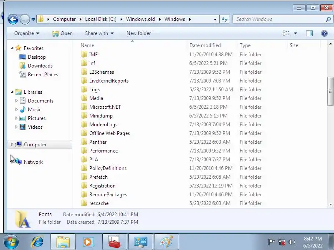
Task: Open Help with the question mark icon
Action: pyautogui.click(x=324, y=33)
